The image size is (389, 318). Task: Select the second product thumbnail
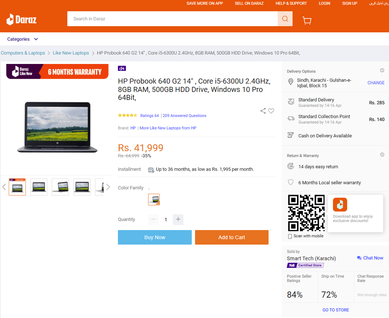[39, 187]
